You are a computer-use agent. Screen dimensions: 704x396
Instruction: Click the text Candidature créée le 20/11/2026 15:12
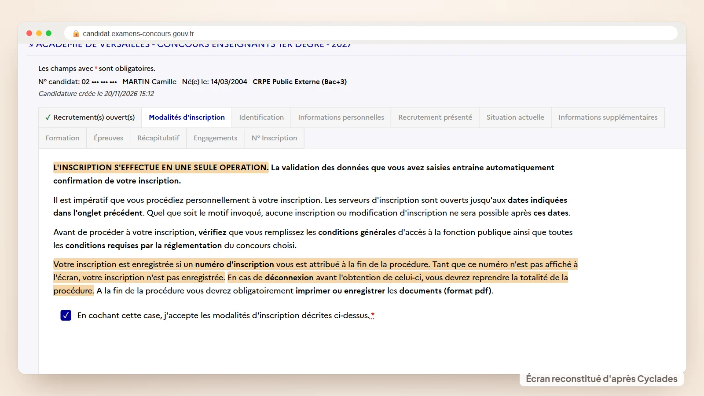coord(96,94)
